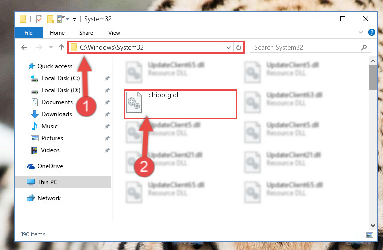
Task: Click the folder icon in the title bar
Action: click(x=23, y=19)
